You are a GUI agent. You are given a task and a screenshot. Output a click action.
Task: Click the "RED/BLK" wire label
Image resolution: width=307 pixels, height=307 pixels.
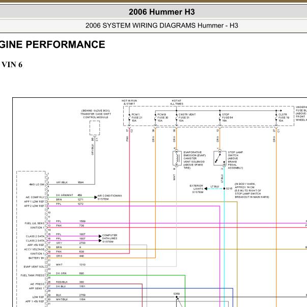(x=62, y=282)
